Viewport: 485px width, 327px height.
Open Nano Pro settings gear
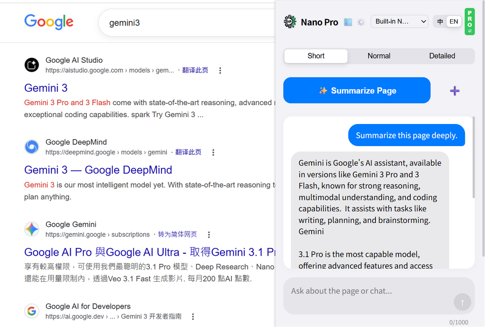click(x=360, y=22)
